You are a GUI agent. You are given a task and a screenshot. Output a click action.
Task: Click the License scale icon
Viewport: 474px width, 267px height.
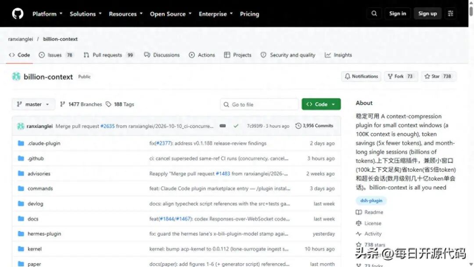click(359, 223)
